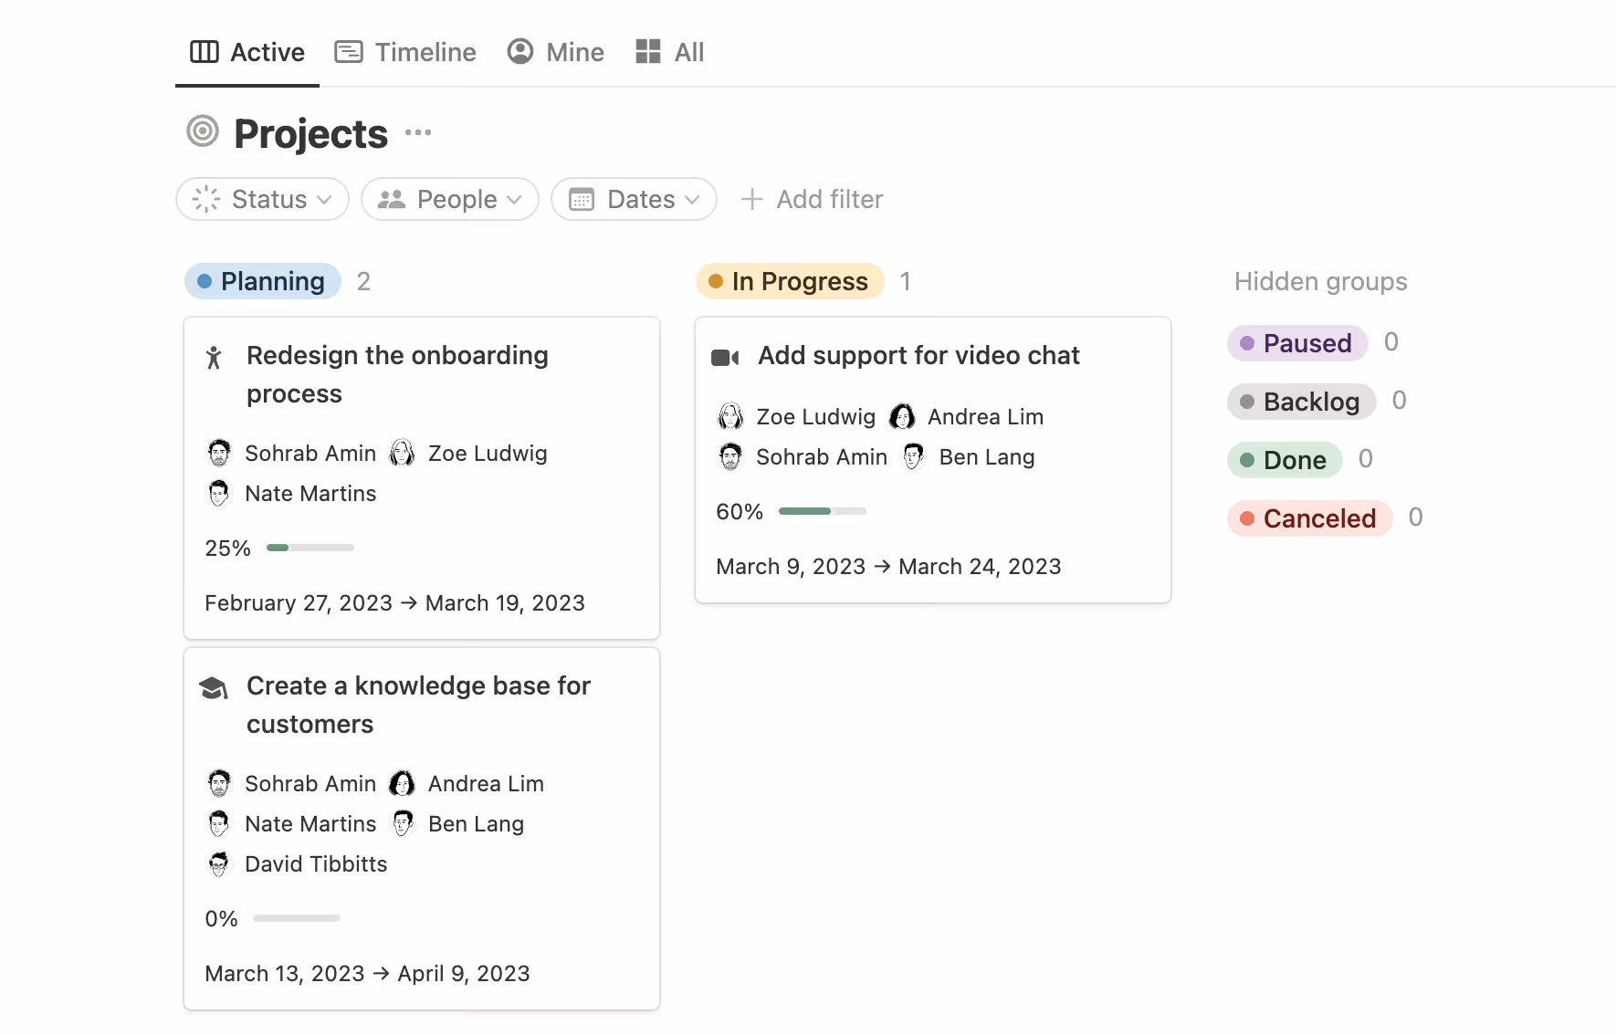Open the Projects options menu via ellipsis
Screen dimensions: 1616x1035
point(417,133)
